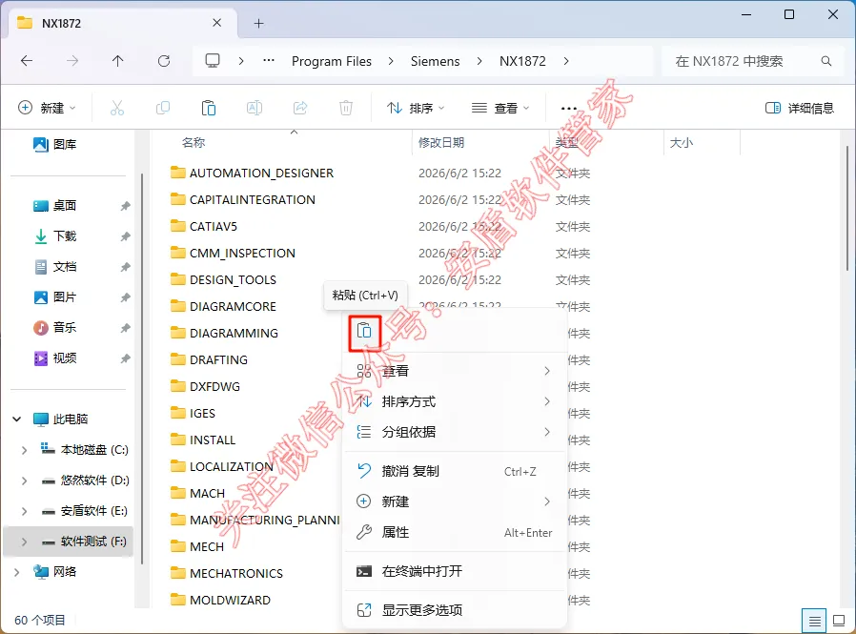
Task: Open 新建 dropdown in toolbar
Action: (47, 108)
